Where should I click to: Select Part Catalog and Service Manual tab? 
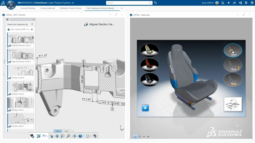point(100,8)
